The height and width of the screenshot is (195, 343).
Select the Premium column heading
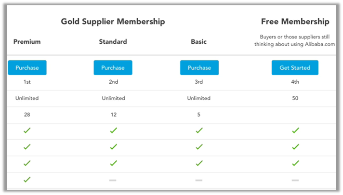click(27, 42)
